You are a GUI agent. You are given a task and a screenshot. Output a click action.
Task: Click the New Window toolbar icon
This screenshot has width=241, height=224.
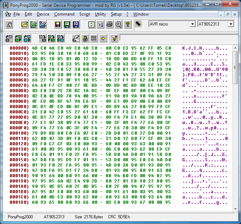click(9, 24)
